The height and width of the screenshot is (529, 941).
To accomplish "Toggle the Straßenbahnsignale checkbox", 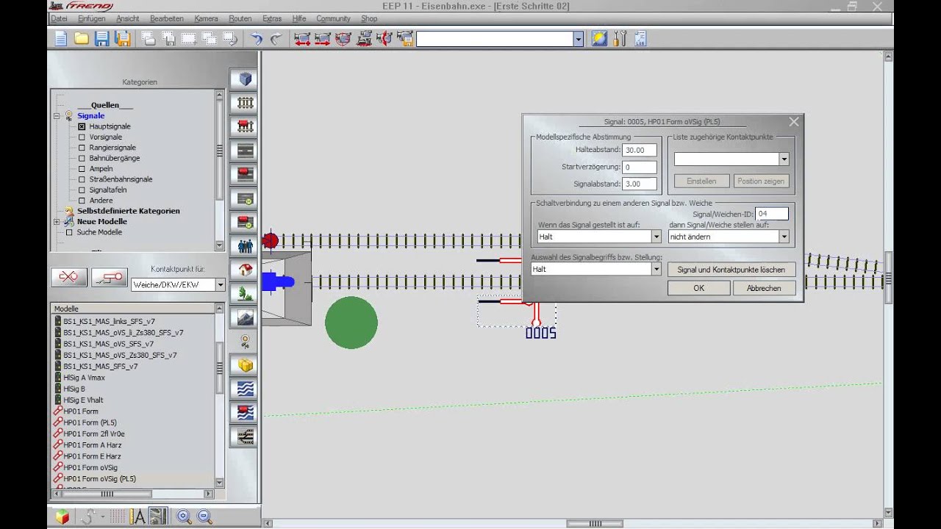I will pos(82,179).
